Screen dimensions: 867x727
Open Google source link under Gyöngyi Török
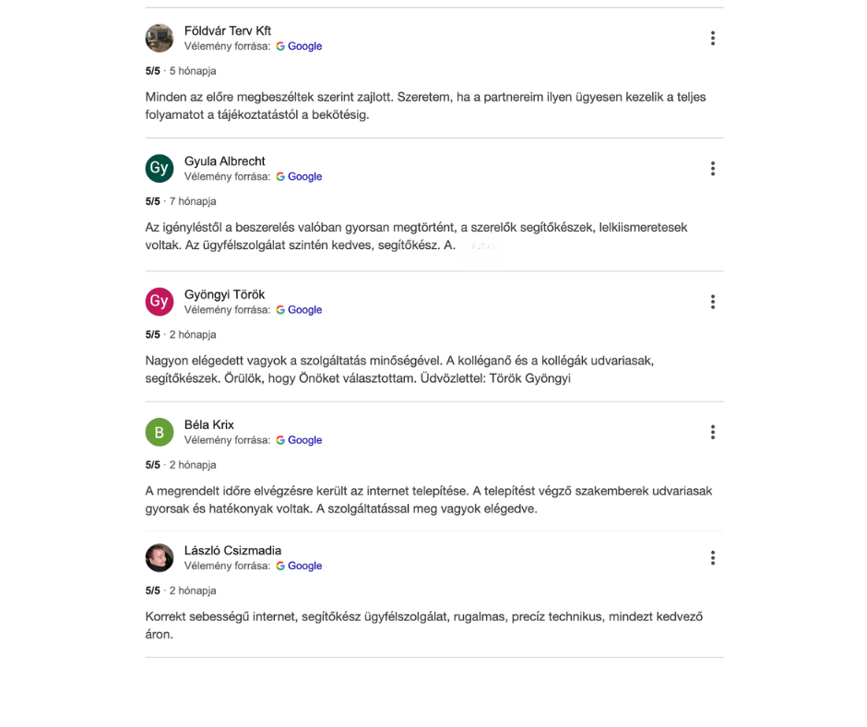coord(299,310)
